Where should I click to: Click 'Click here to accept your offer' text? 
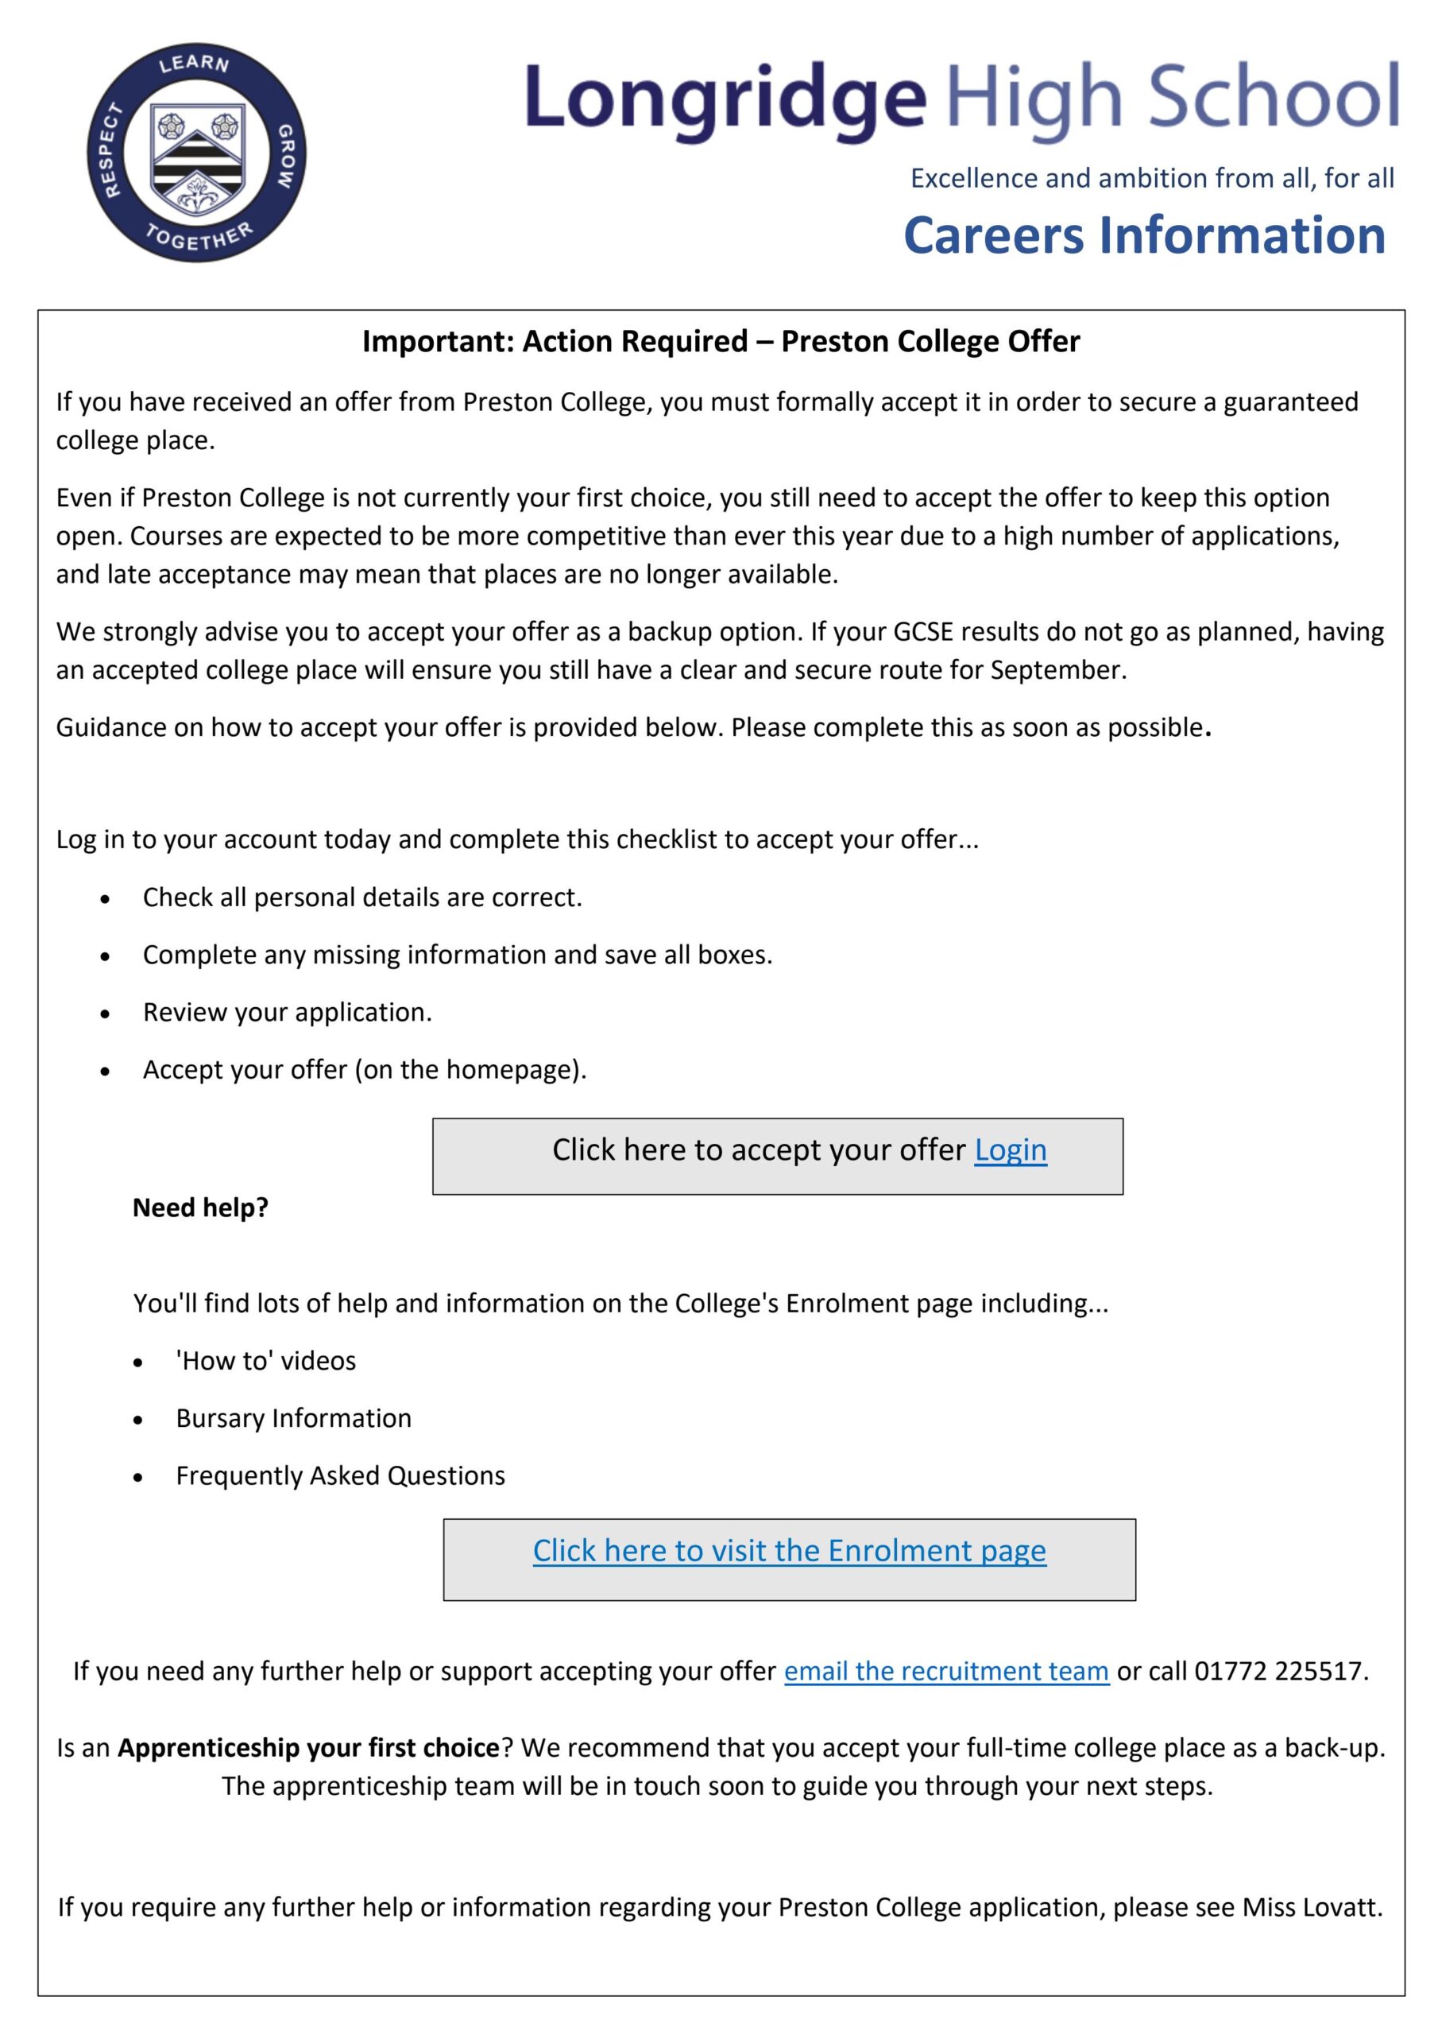(x=759, y=1149)
